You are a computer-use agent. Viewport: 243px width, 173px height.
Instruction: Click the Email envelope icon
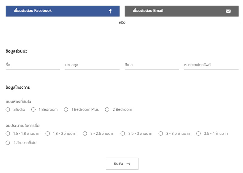(228, 11)
